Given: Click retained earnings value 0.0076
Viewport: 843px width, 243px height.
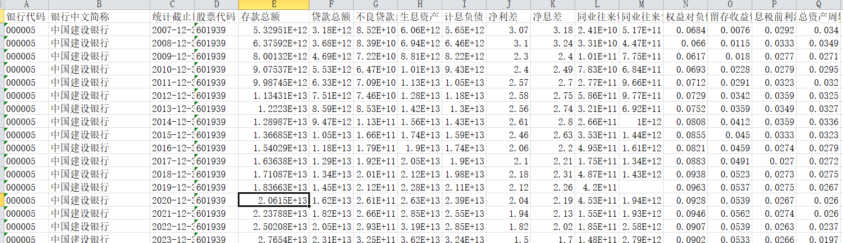Looking at the screenshot, I should (x=730, y=29).
